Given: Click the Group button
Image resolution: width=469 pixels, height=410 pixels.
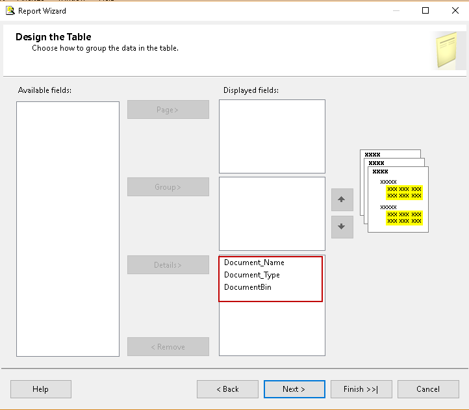Looking at the screenshot, I should pos(168,187).
